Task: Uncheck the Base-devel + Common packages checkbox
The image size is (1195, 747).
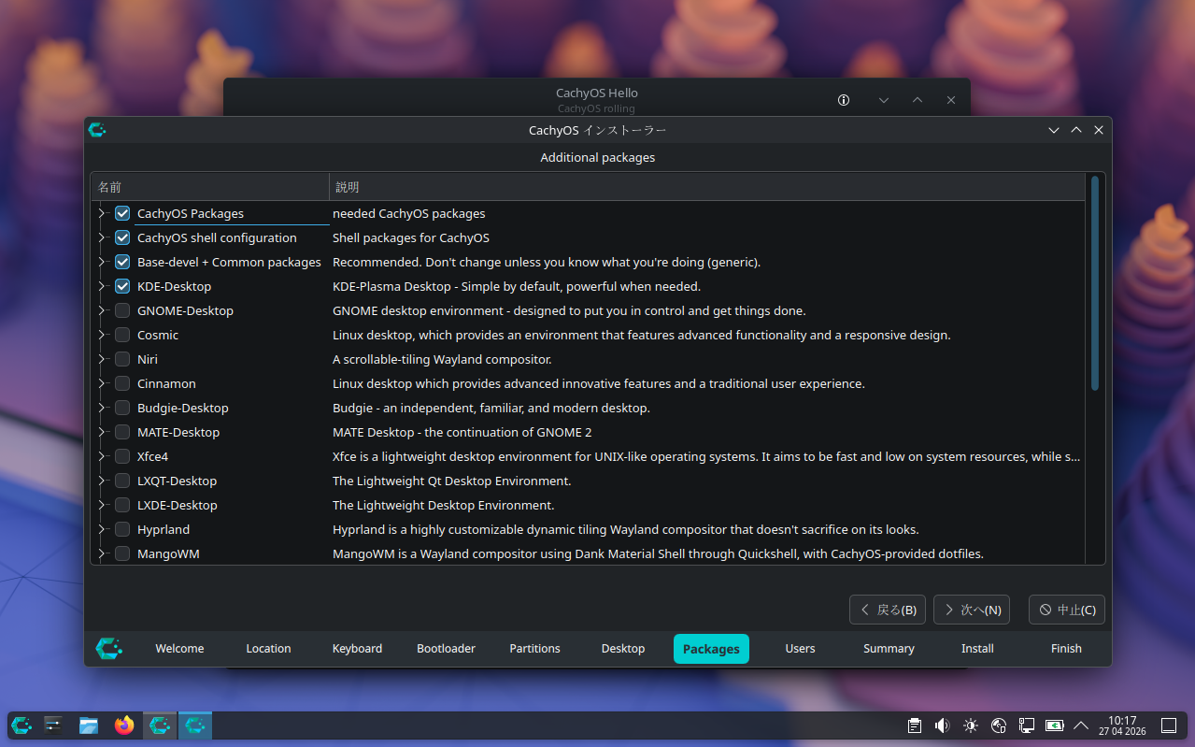Action: pos(122,262)
